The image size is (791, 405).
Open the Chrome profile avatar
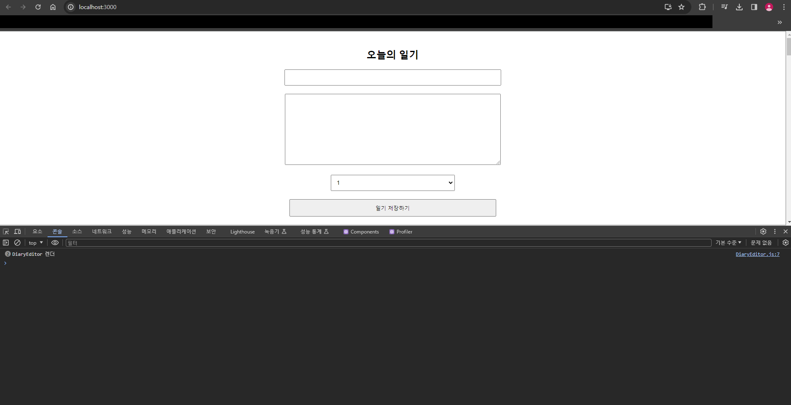point(769,7)
